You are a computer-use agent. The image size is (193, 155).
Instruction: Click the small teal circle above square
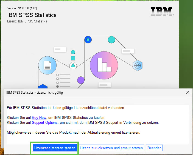pos(73,52)
